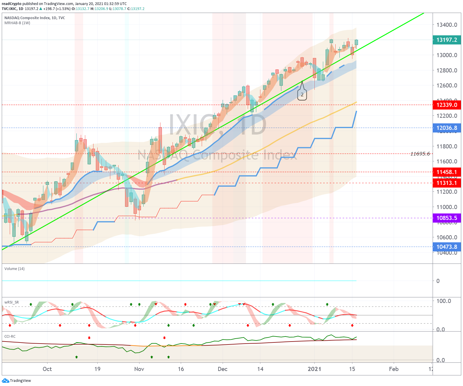The width and height of the screenshot is (463, 386).
Task: Click the red price label 11458.1
Action: tap(447, 172)
